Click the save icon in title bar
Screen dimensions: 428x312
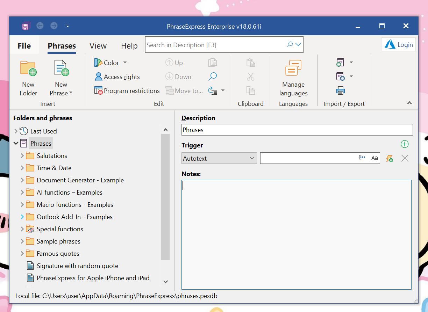pyautogui.click(x=26, y=26)
